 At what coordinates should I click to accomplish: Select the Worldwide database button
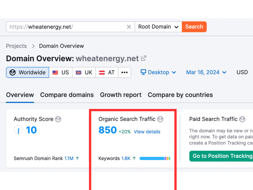pyautogui.click(x=28, y=72)
